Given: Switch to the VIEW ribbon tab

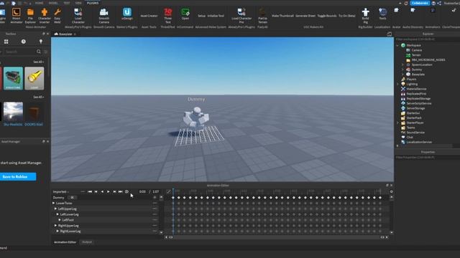Looking at the screenshot, I should [x=78, y=3].
